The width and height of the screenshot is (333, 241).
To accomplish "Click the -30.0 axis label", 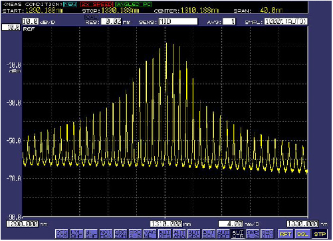I will [x=14, y=103].
